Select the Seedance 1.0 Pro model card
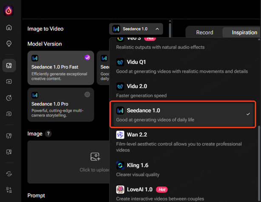Screen dimensions: 261x202 61,105
